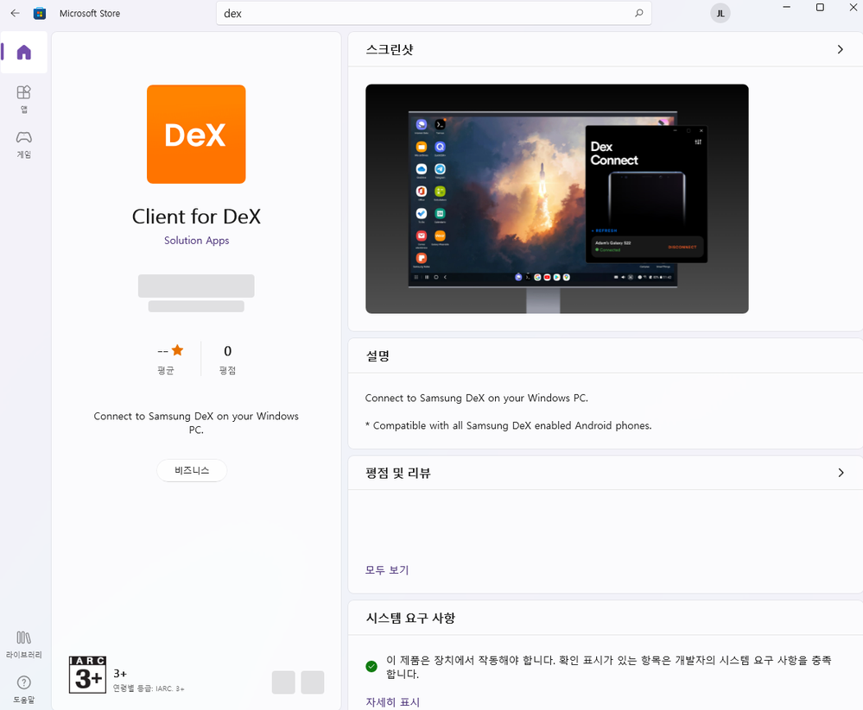Viewport: 863px width, 710px height.
Task: Click the 0 ratings count
Action: point(227,350)
